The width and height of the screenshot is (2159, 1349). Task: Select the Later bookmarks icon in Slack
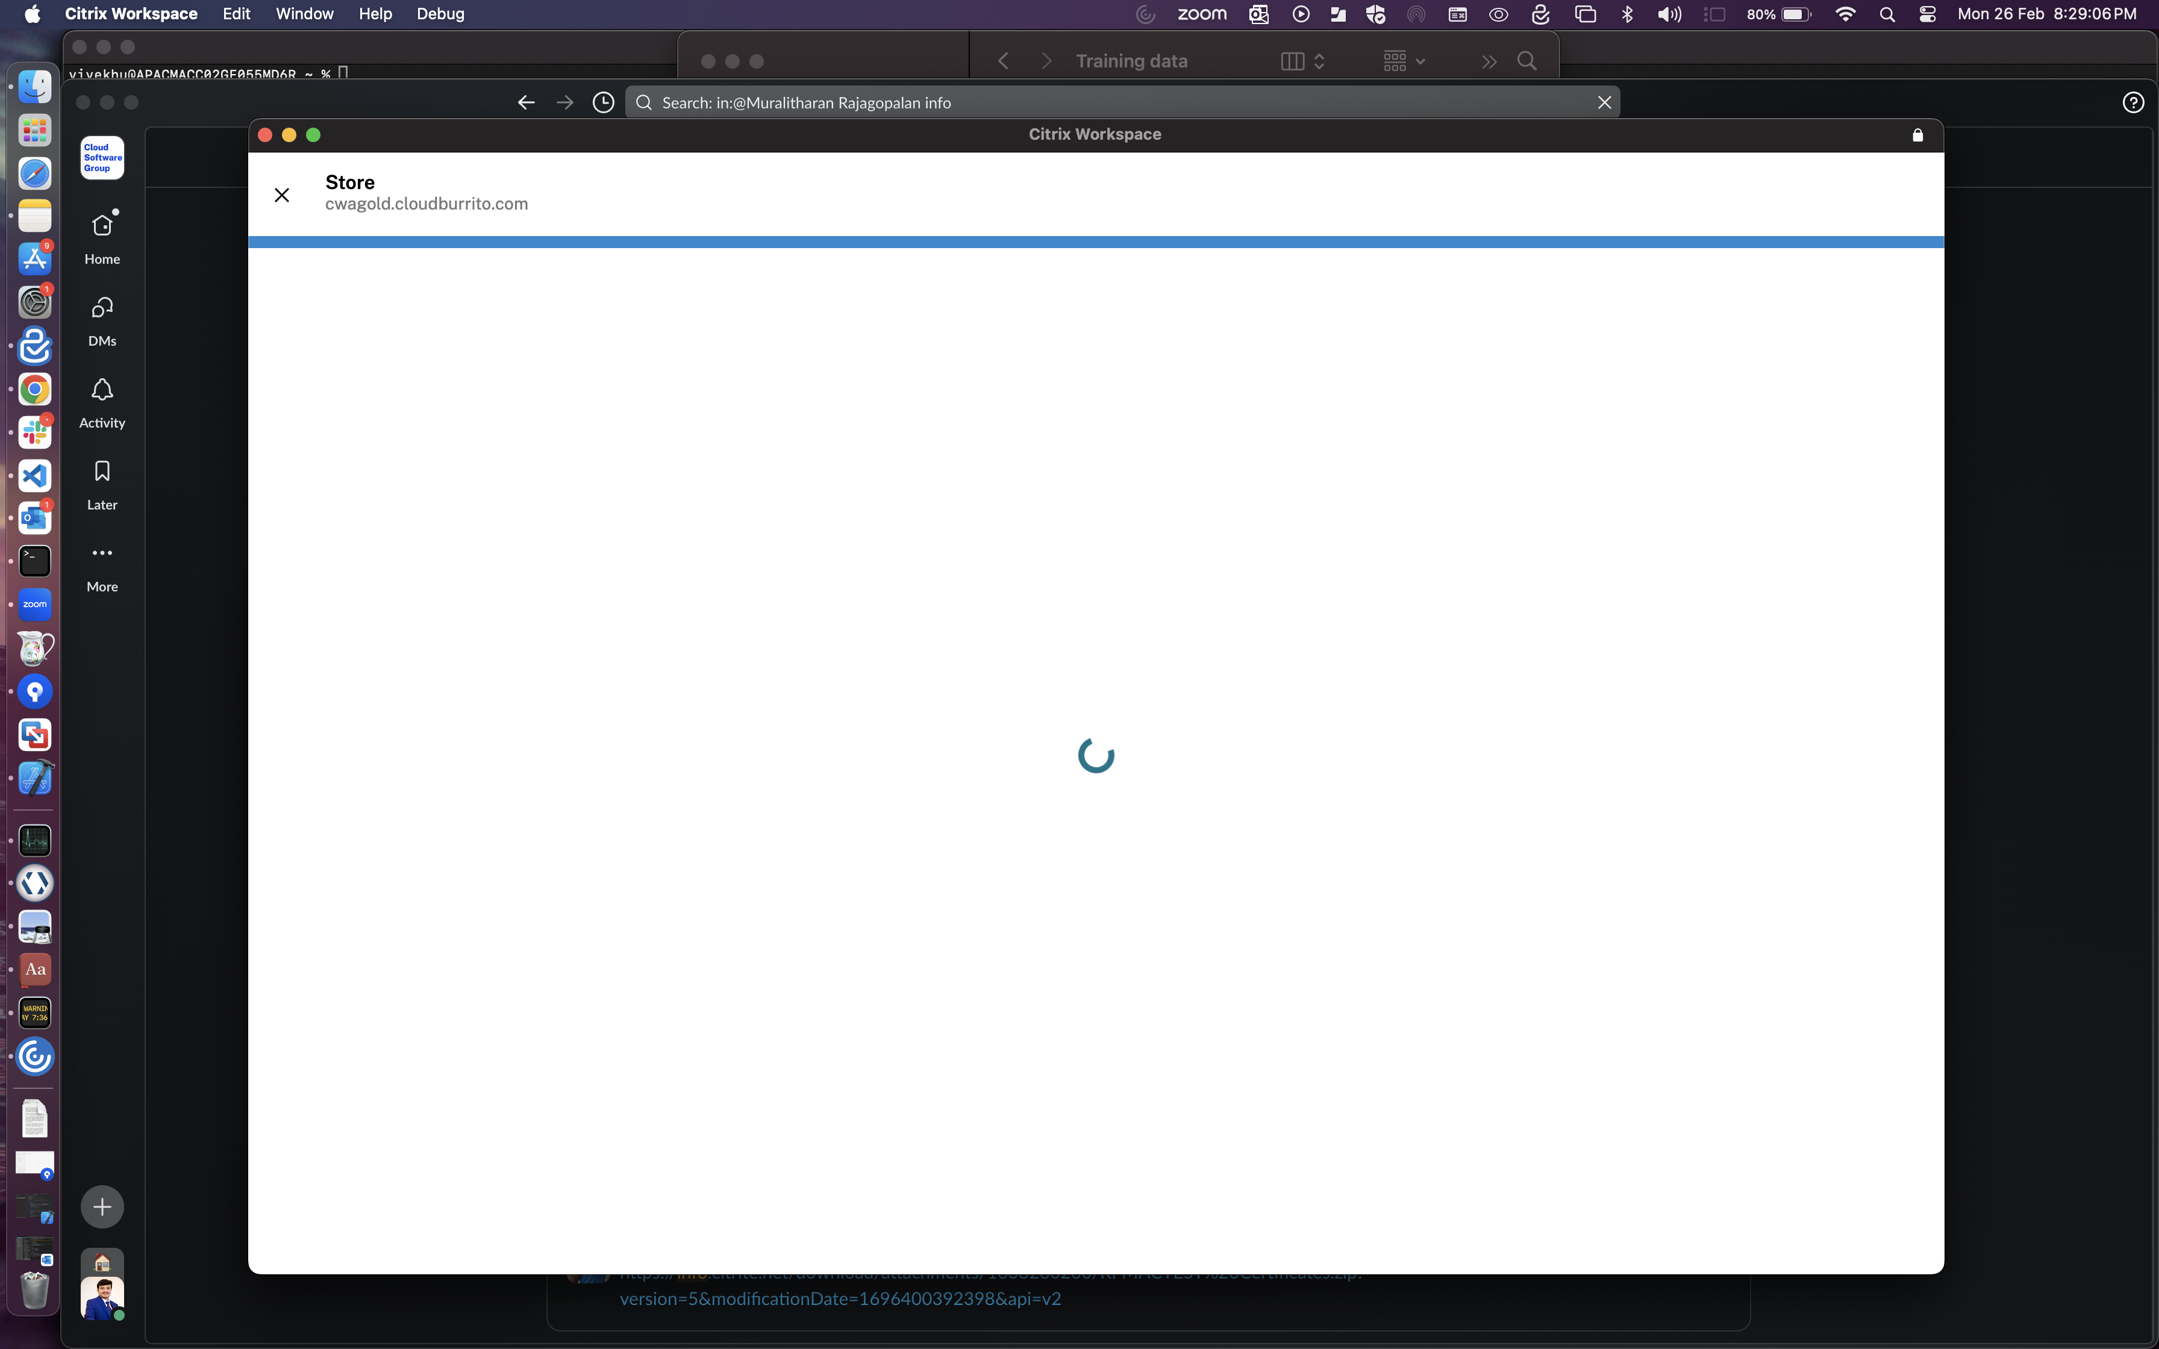click(102, 470)
